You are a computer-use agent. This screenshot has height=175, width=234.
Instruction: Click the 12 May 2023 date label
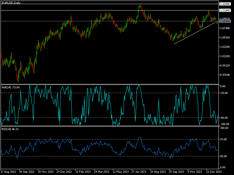click(x=121, y=171)
